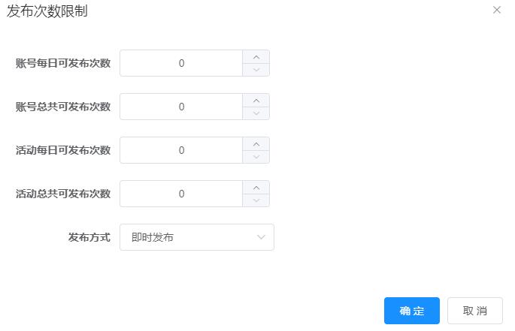
Task: Close the 发布次数限制 dialog
Action: point(497,11)
